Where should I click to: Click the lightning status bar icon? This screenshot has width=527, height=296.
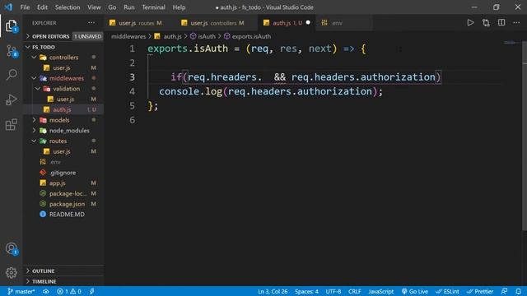point(91,291)
